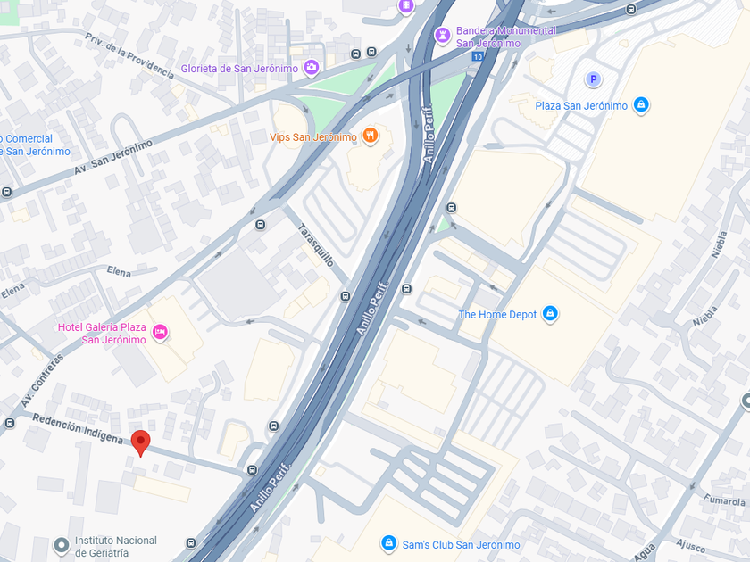Click Sam's Club San Jerónimo label
Image resolution: width=750 pixels, height=562 pixels.
coord(461,545)
